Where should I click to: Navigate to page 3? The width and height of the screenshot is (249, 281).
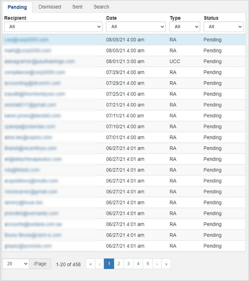pos(129,264)
